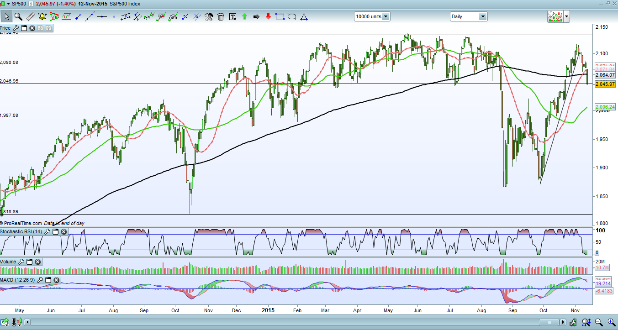The height and width of the screenshot is (330, 618).
Task: Select the rectangle drawing tool
Action: [x=280, y=17]
